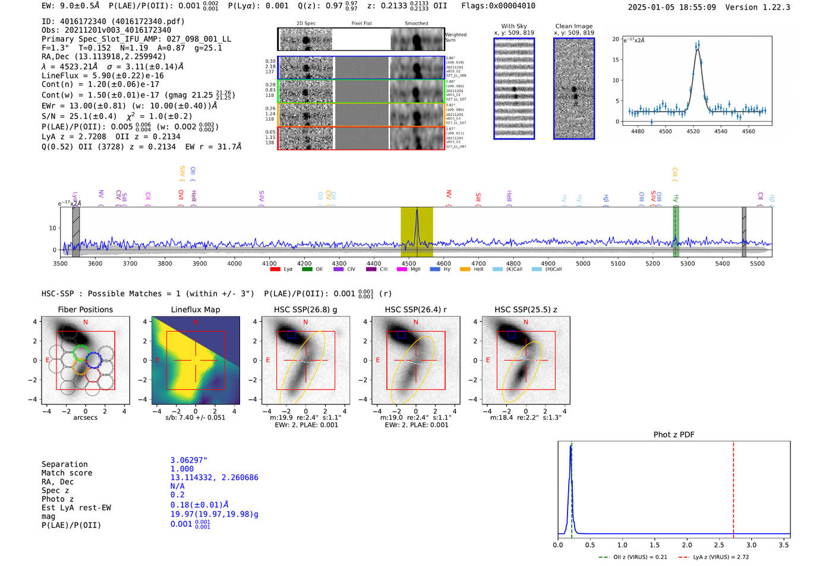
Task: Click the coordinates '13.114332, 2.260686'
Action: point(215,478)
